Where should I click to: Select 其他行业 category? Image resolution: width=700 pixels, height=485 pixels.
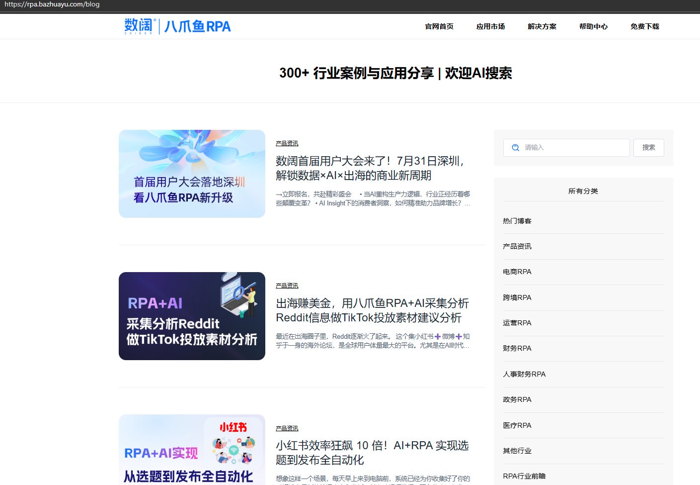517,451
